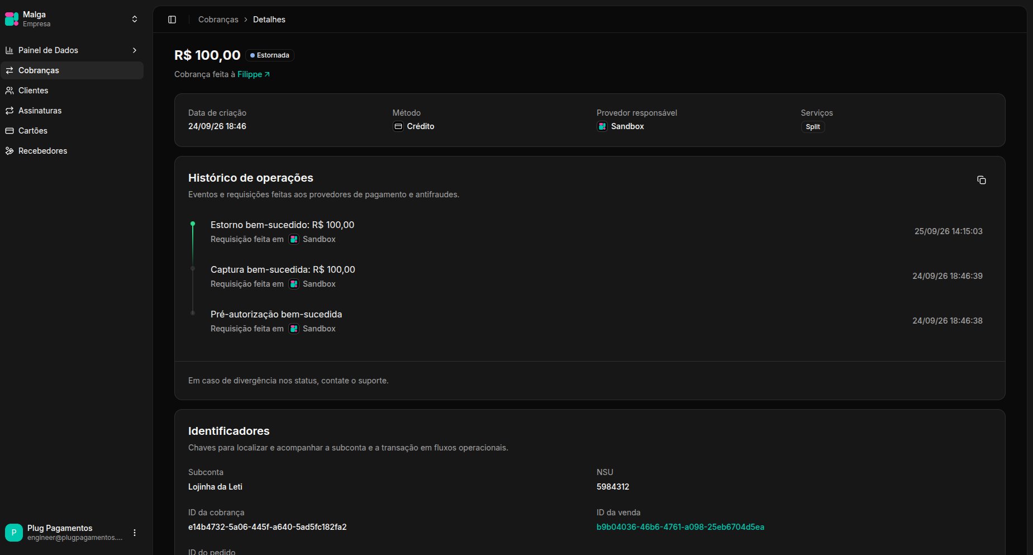Click Sandbox icon in Captura row
1033x555 pixels.
click(x=294, y=284)
